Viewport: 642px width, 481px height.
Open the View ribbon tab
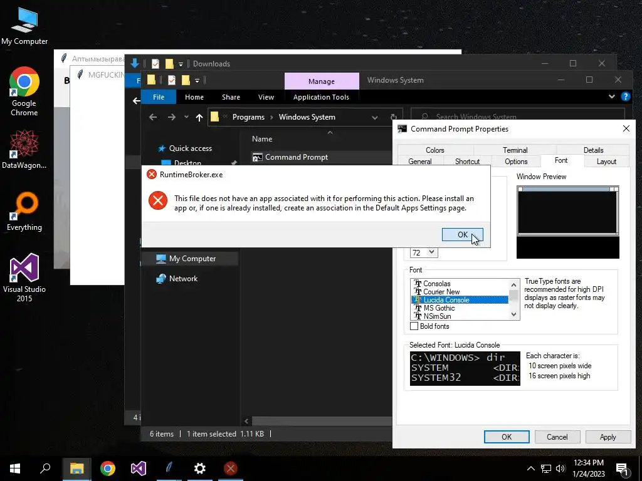pos(266,97)
